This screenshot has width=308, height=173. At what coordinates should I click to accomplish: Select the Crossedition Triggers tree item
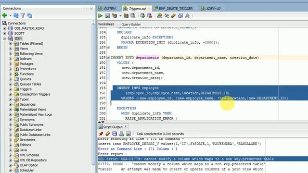coord(35,94)
